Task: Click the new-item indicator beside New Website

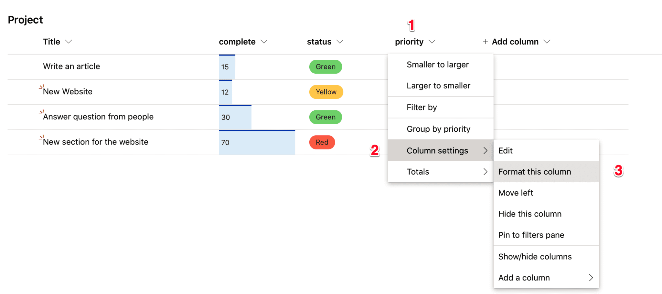Action: pos(41,87)
